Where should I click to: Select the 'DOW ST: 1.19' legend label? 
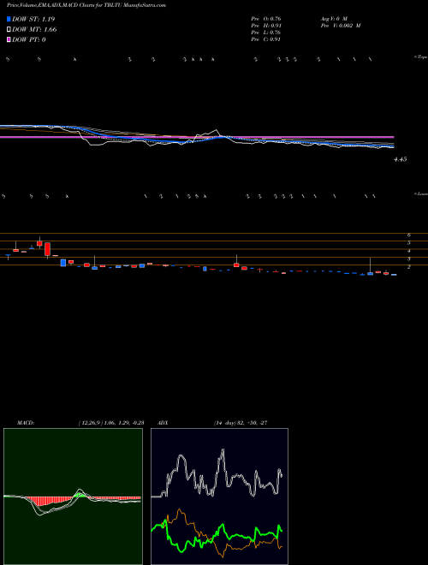(33, 19)
